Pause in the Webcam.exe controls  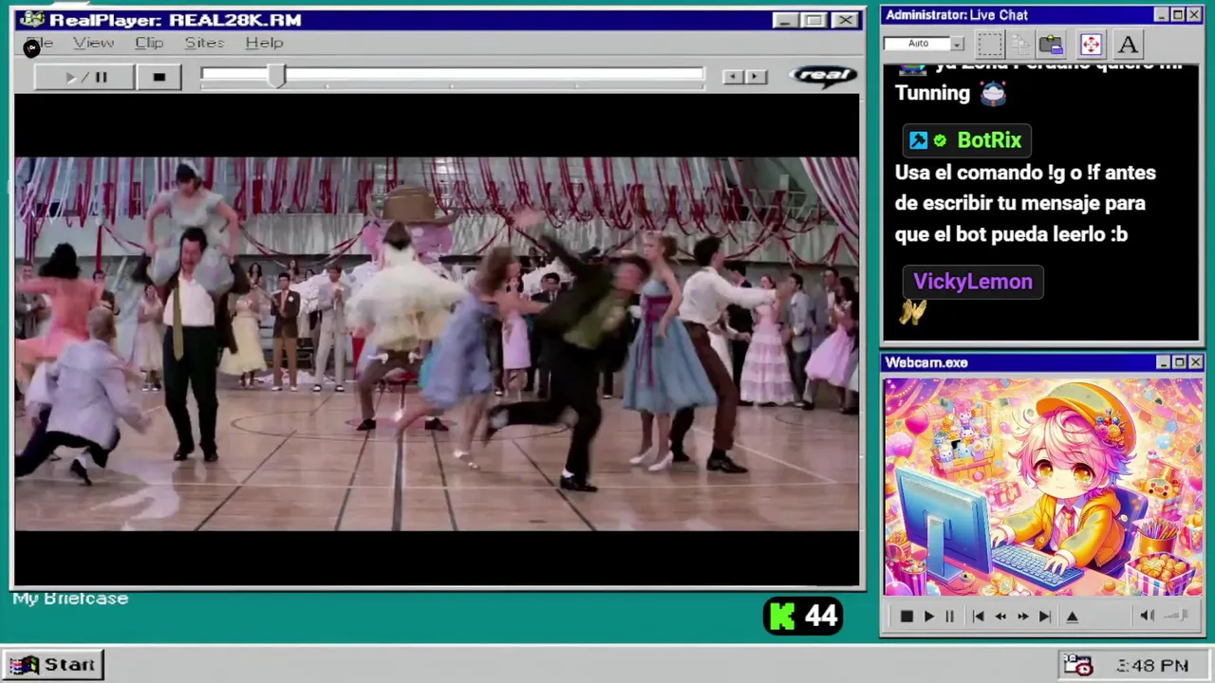tap(949, 617)
